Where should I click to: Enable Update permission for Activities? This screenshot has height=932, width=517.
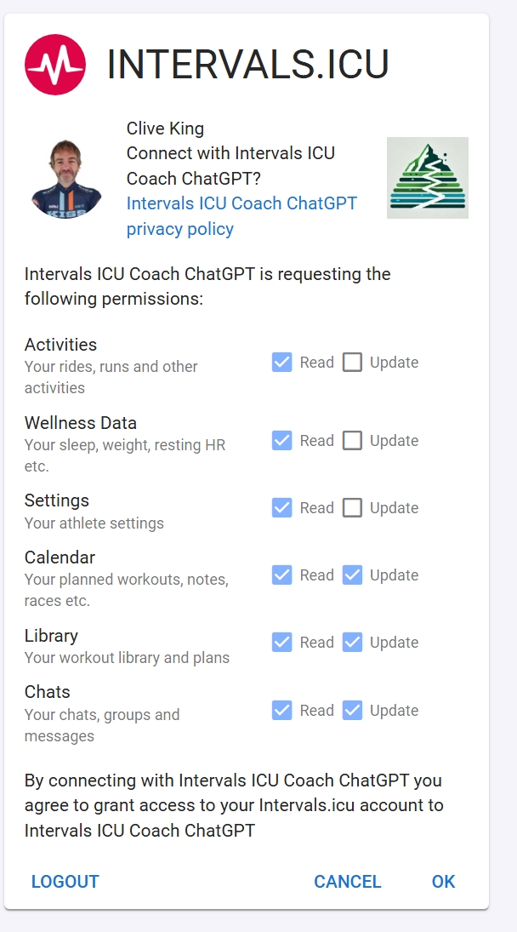[x=352, y=362]
